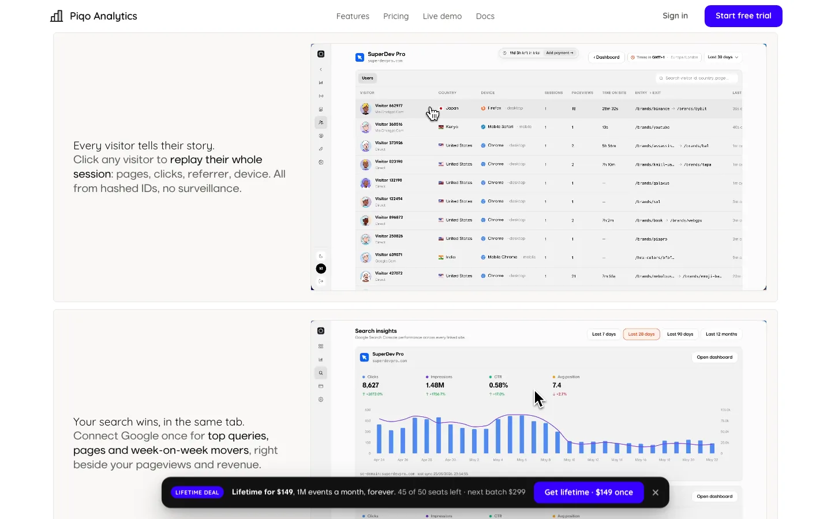The width and height of the screenshot is (831, 519).
Task: Click the black M account avatar
Action: [321, 269]
